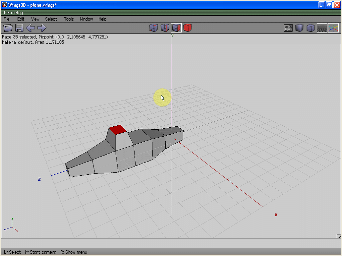Activate Face selection mode cube
This screenshot has height=256, width=342.
click(x=176, y=28)
